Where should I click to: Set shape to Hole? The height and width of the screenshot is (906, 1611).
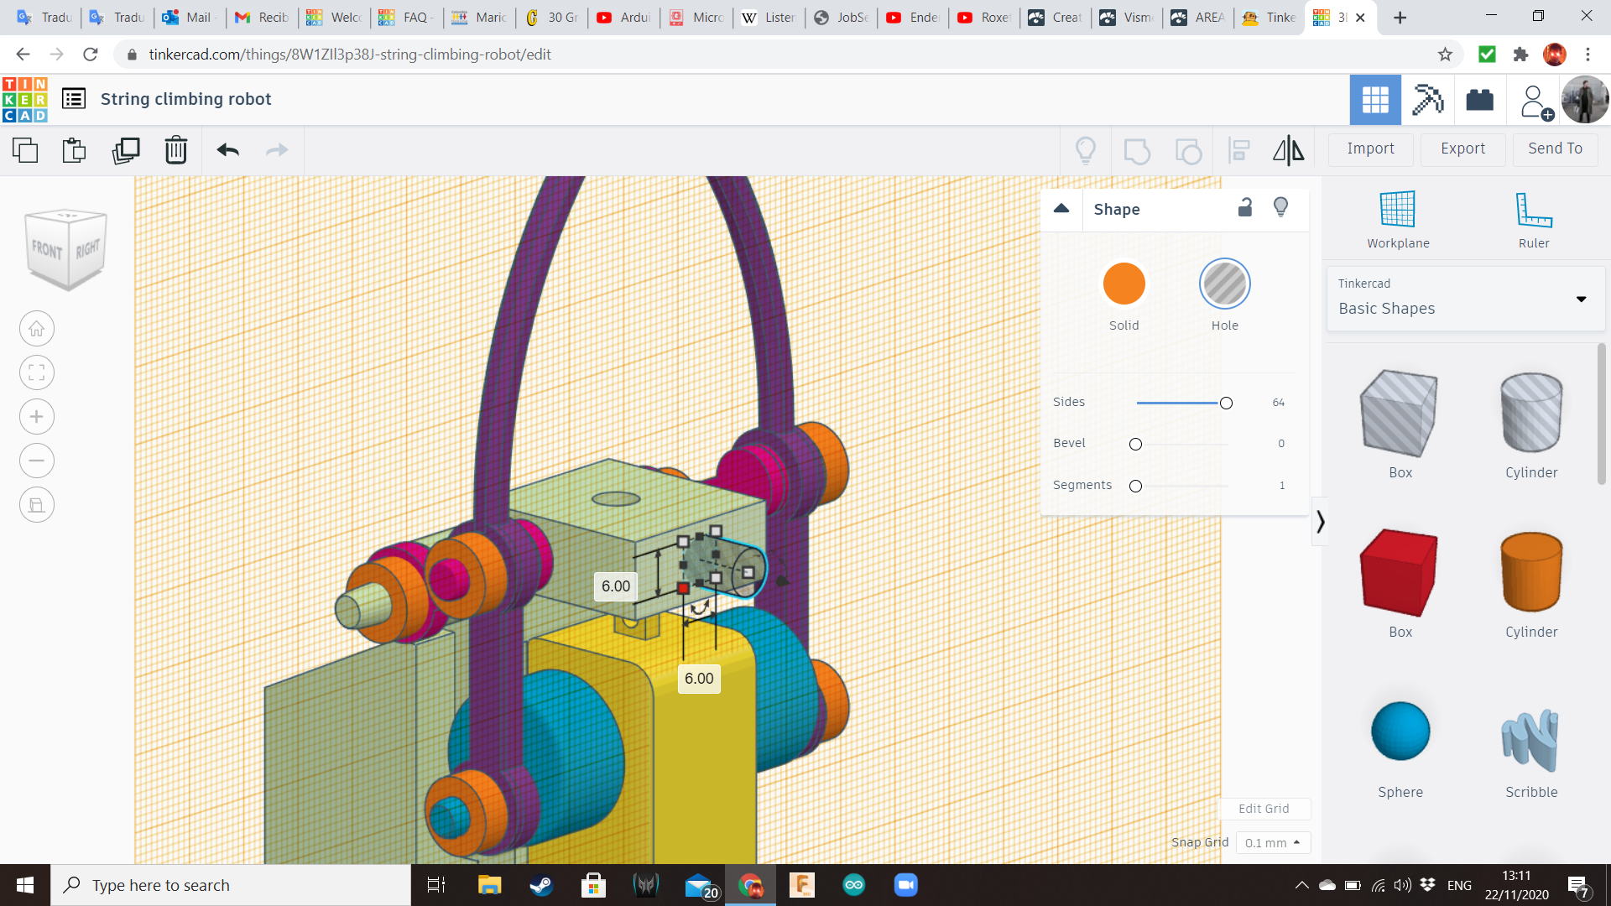tap(1224, 284)
